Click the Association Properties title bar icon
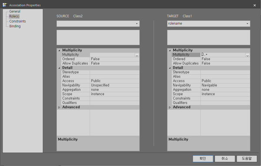 5,5
